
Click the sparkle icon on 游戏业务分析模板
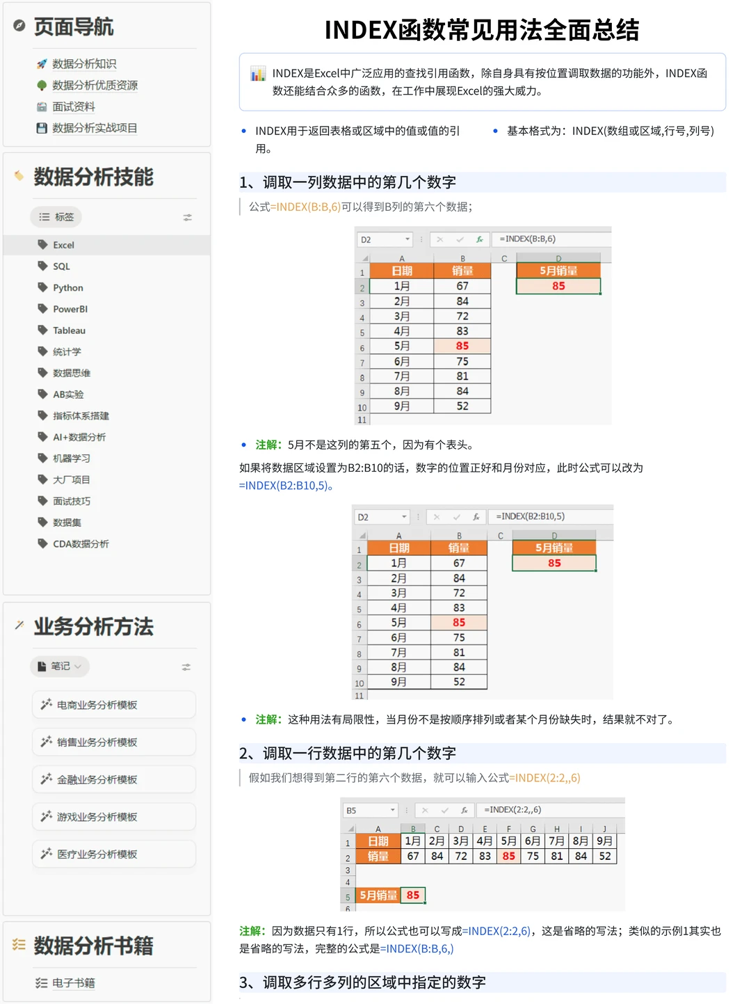tap(47, 815)
